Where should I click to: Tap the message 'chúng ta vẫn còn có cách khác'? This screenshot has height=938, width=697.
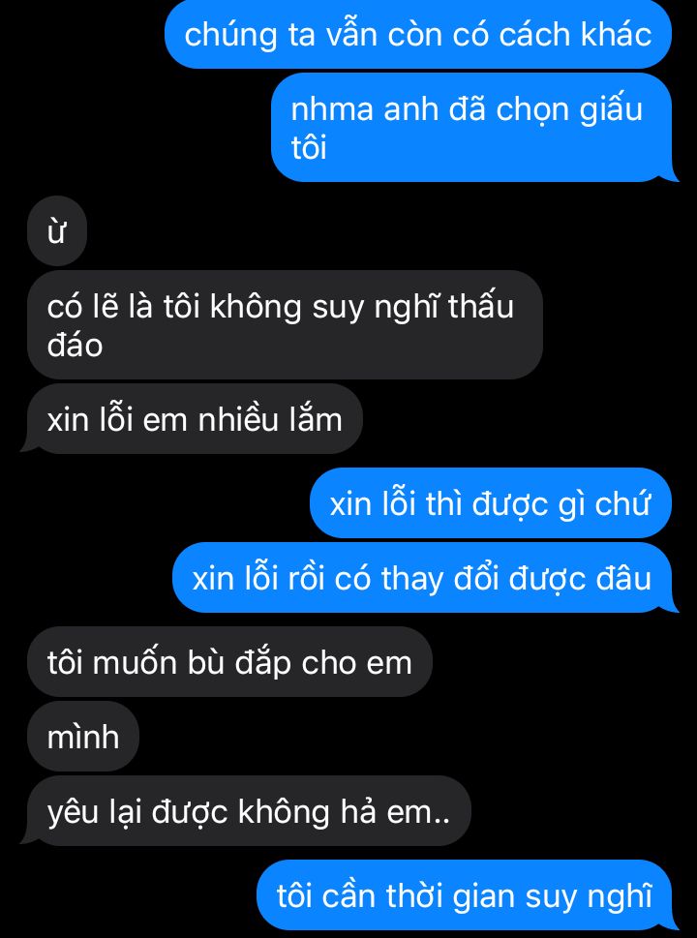418,34
